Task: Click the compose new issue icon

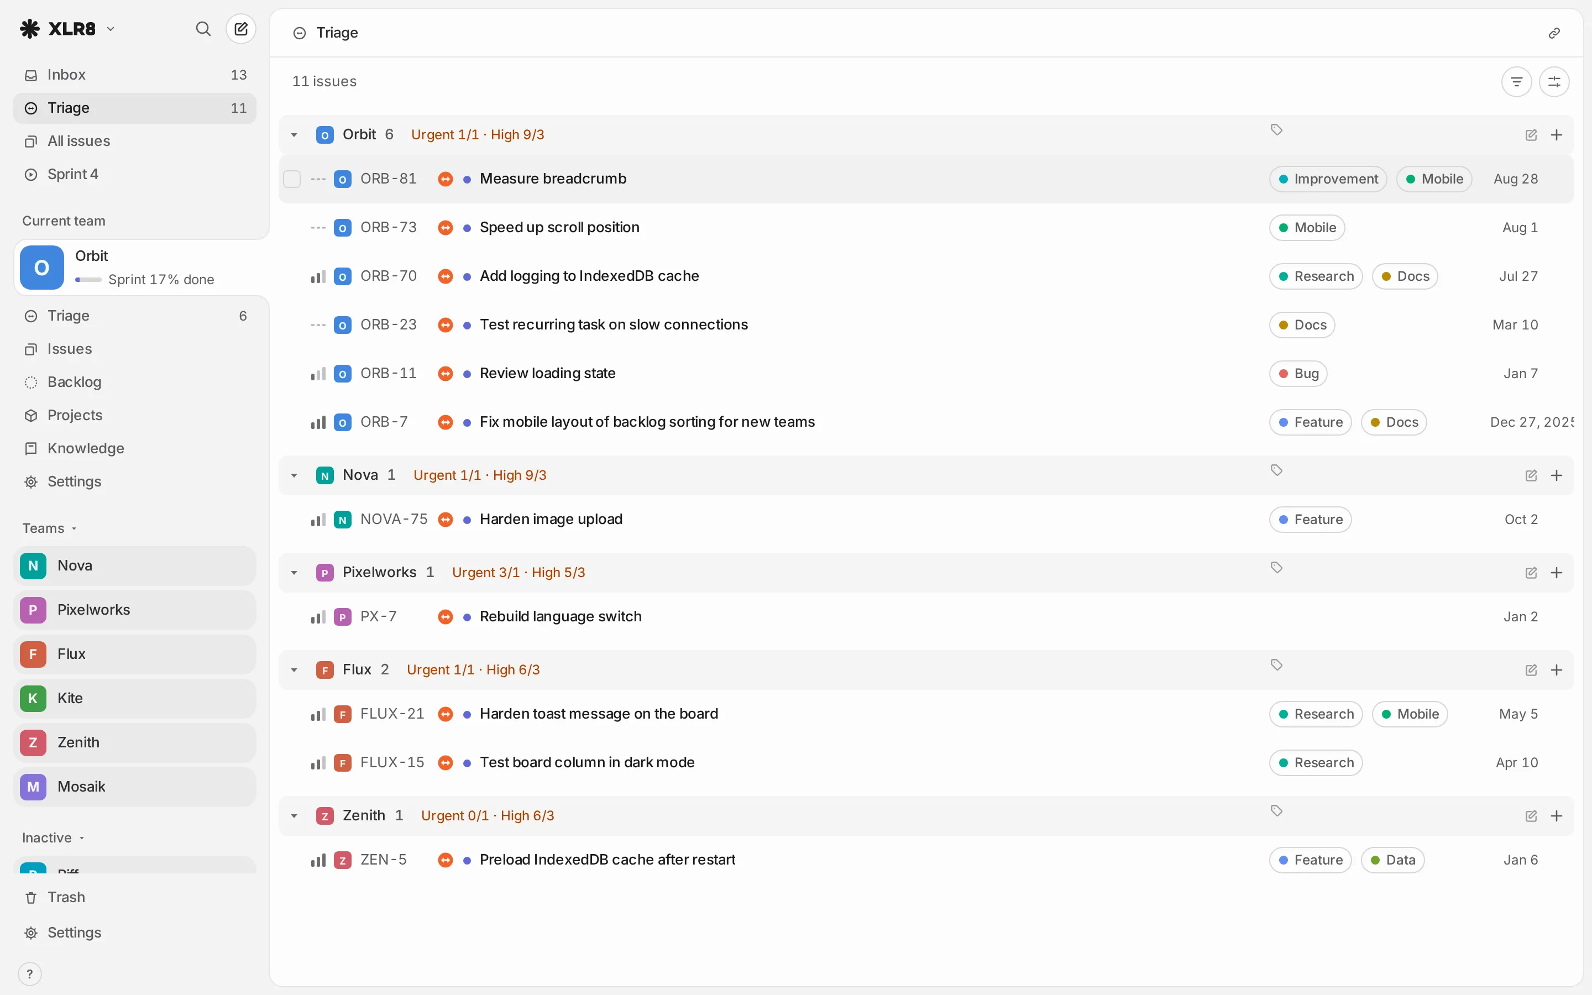Action: click(x=241, y=29)
